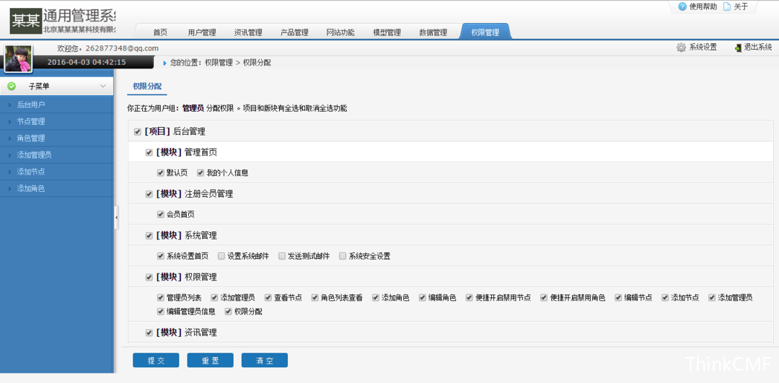Image resolution: width=779 pixels, height=383 pixels.
Task: Uncheck the 编辑节点 checkbox
Action: click(619, 298)
